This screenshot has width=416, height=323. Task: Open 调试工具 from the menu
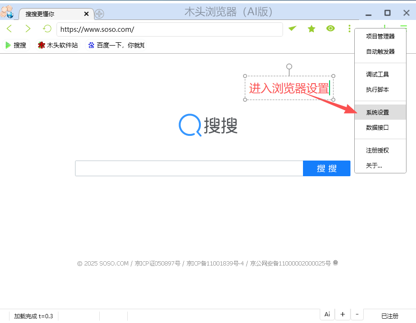[380, 74]
